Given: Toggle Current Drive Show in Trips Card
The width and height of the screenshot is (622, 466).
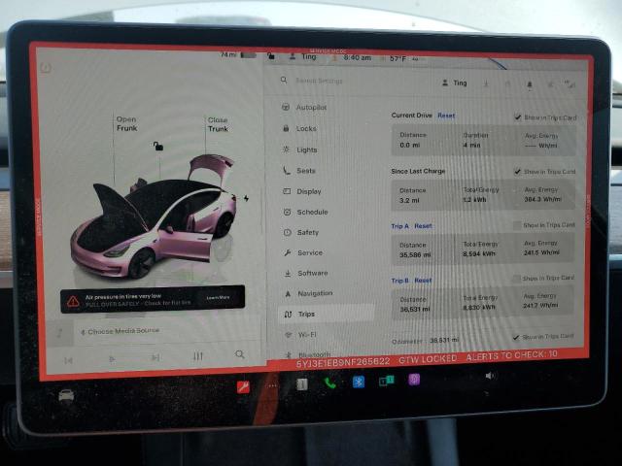Looking at the screenshot, I should [517, 116].
